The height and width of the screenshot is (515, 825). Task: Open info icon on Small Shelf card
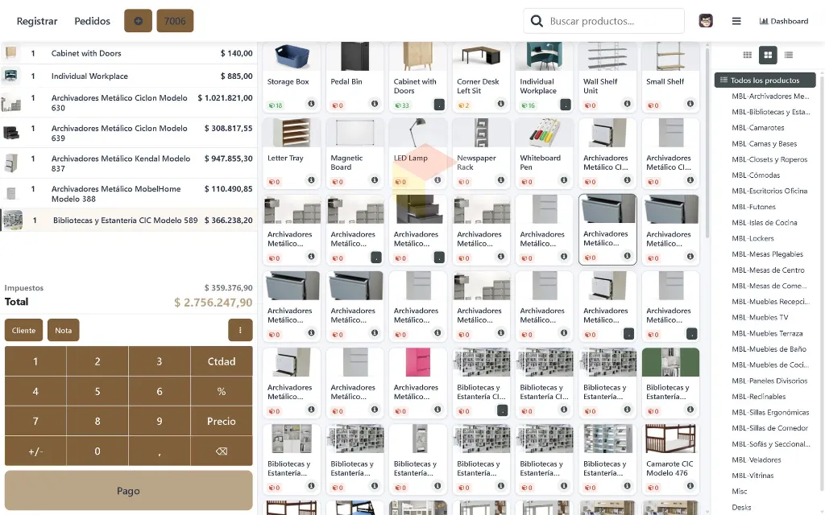coord(690,104)
